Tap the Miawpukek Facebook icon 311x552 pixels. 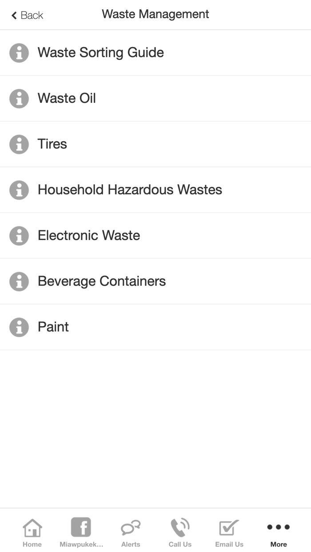click(81, 528)
